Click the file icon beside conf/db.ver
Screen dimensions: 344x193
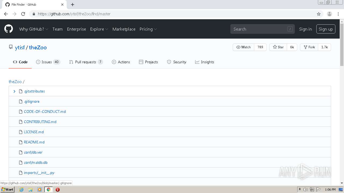click(21, 152)
